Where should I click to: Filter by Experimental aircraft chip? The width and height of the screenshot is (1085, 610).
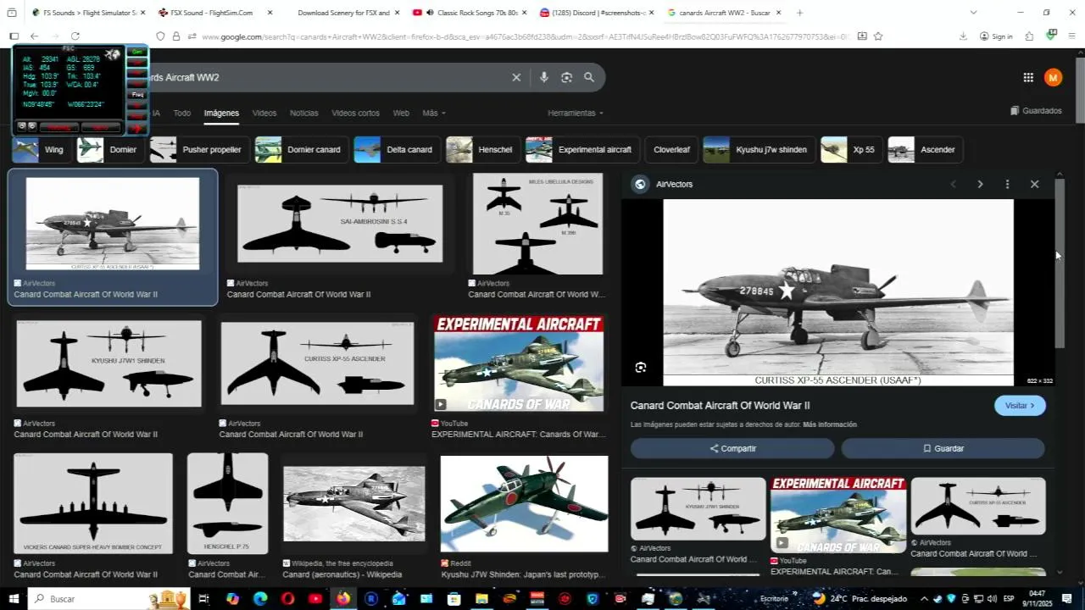pyautogui.click(x=582, y=150)
